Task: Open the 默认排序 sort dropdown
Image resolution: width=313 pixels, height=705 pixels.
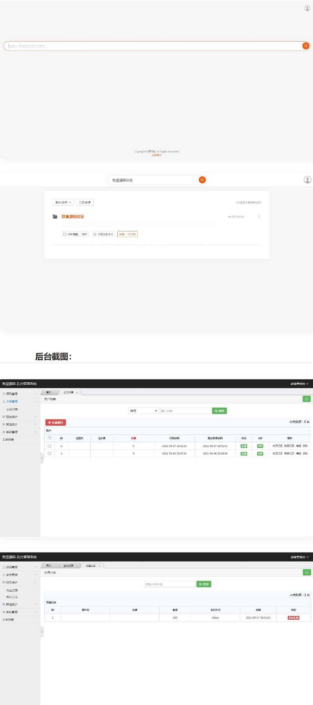Action: click(x=63, y=202)
